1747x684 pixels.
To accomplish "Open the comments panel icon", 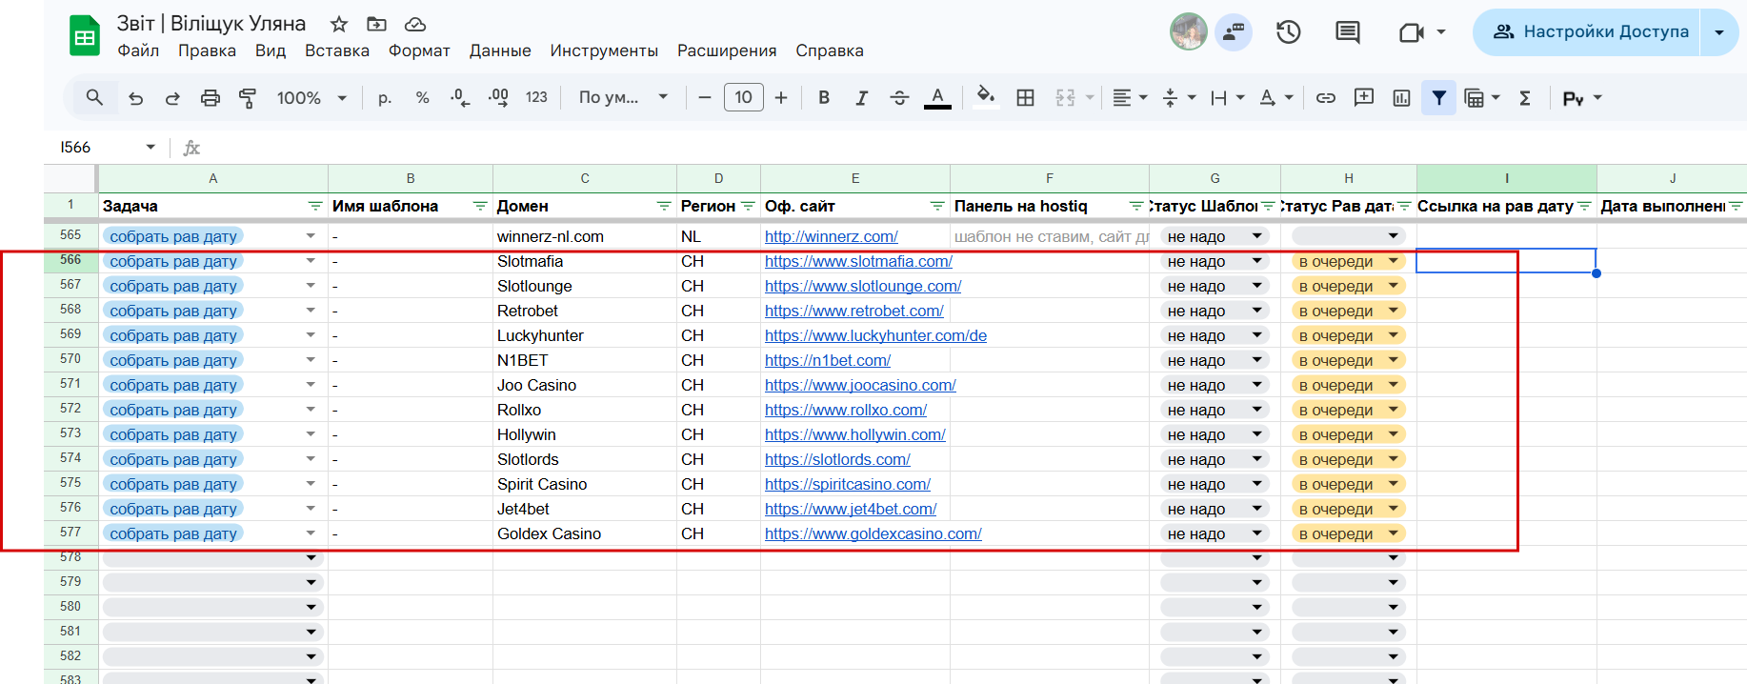I will pyautogui.click(x=1348, y=32).
